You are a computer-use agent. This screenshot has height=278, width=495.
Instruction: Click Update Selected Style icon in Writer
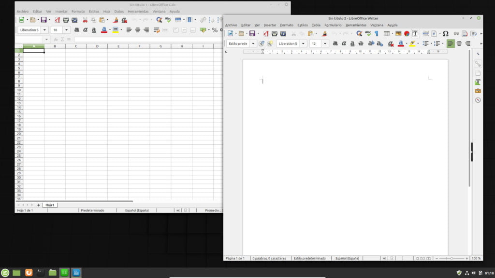click(x=262, y=44)
